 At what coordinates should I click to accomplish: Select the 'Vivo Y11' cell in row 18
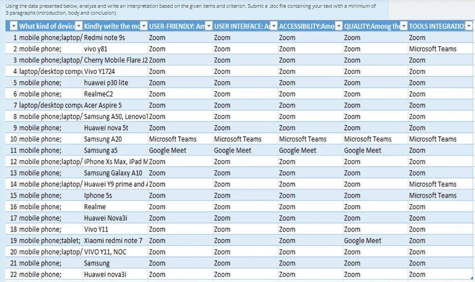115,229
